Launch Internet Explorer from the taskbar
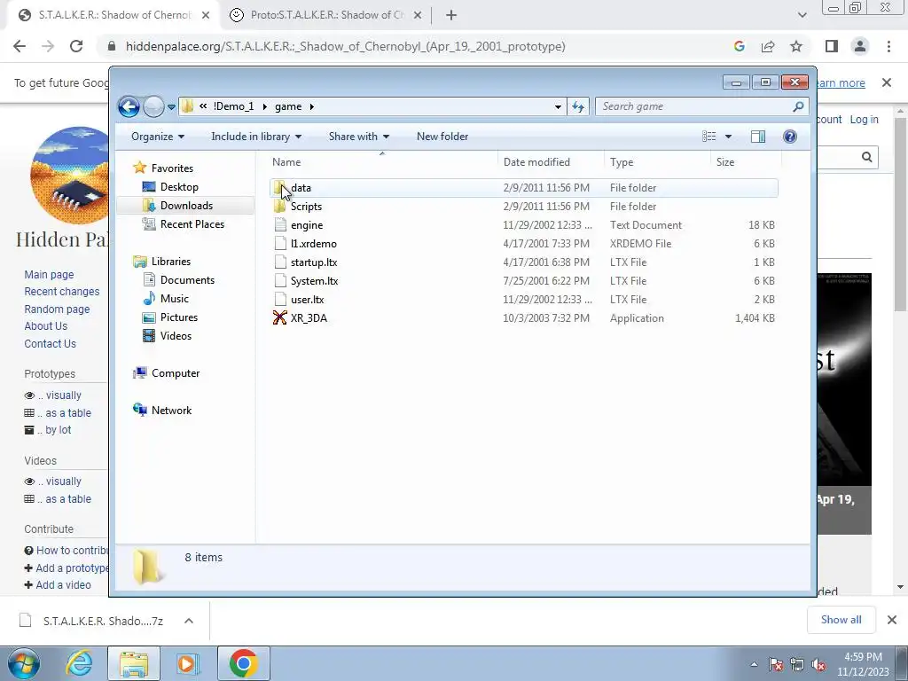Viewport: 908px width, 681px height. (x=79, y=663)
